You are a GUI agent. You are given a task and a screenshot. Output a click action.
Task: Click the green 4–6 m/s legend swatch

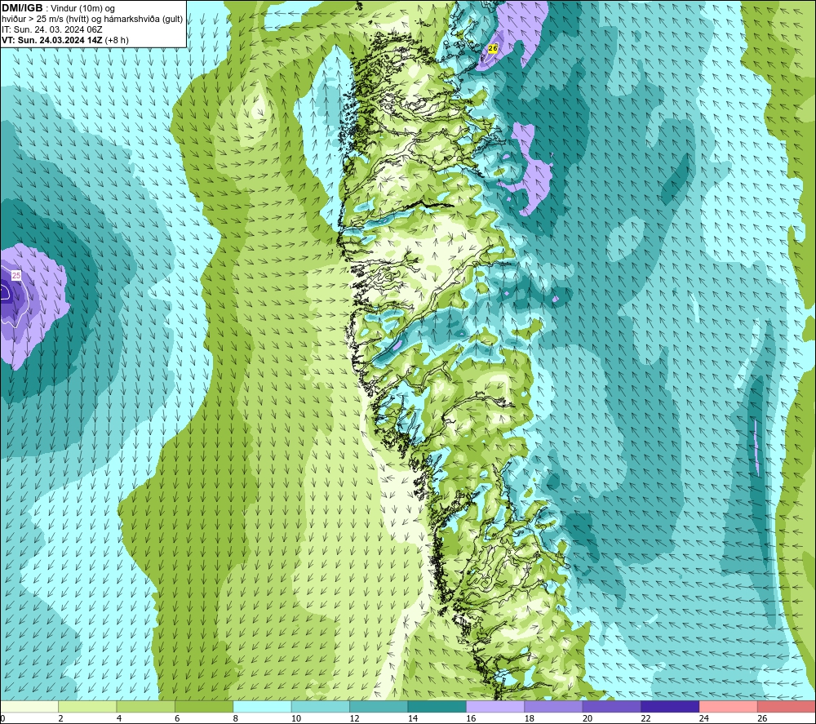146,706
